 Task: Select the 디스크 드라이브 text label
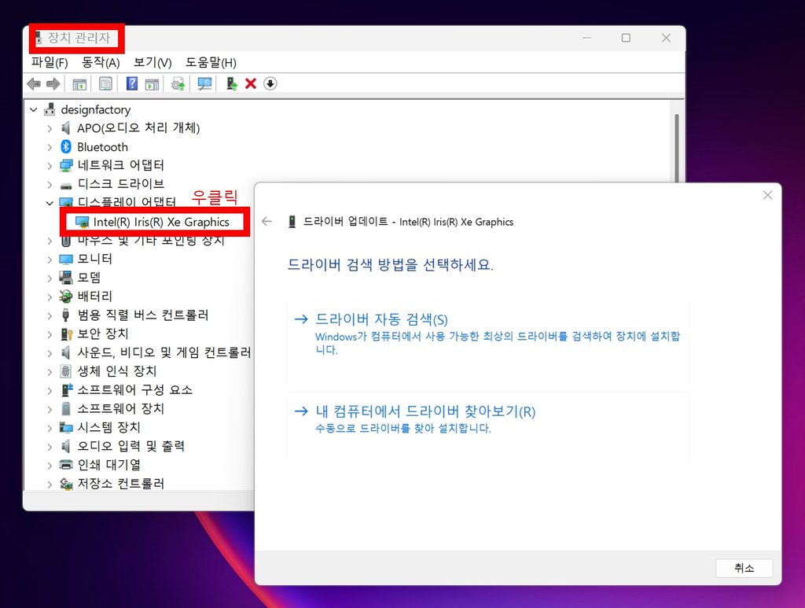(120, 184)
